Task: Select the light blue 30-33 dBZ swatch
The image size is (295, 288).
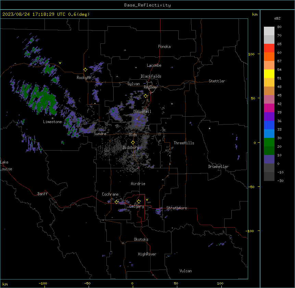Action: click(269, 134)
